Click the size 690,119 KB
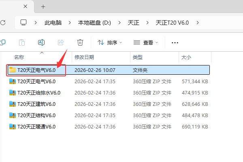 (x=195, y=127)
